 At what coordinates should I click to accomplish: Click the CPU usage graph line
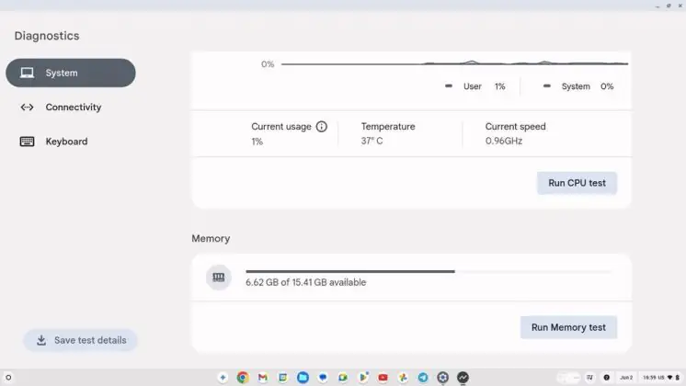point(454,63)
